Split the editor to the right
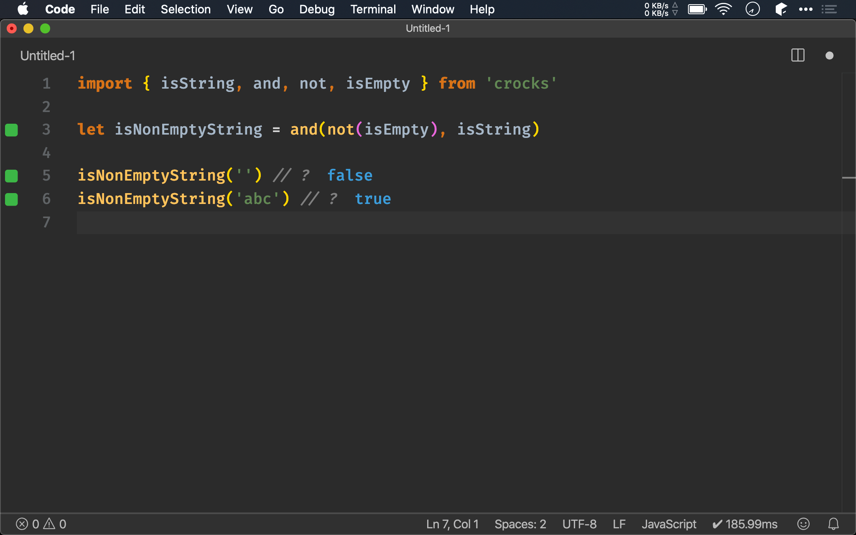The width and height of the screenshot is (856, 535). click(798, 56)
